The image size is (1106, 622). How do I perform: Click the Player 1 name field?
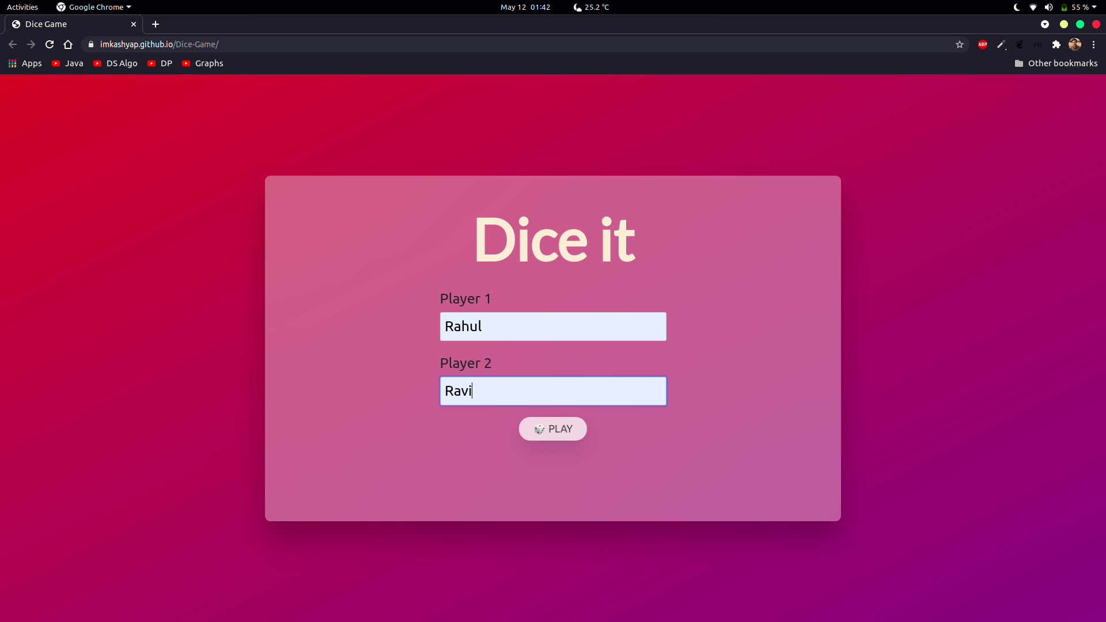[552, 327]
